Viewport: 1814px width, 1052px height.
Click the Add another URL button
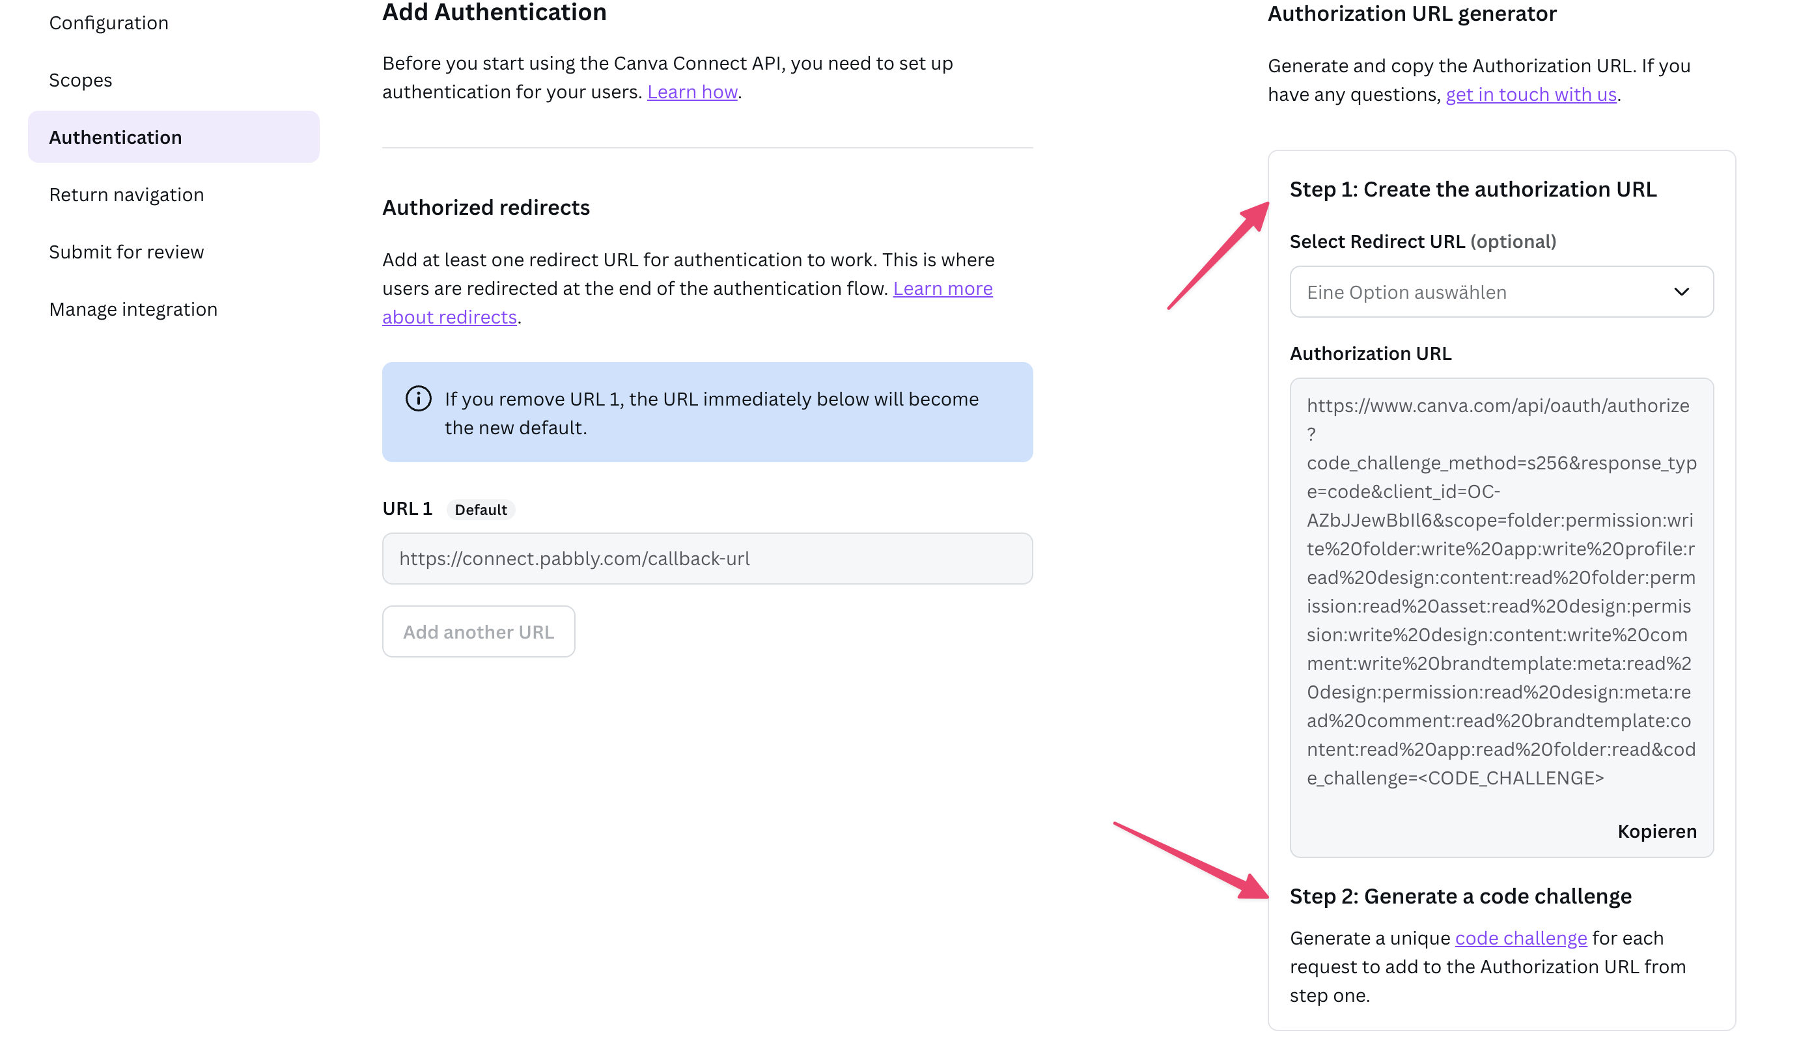(479, 631)
